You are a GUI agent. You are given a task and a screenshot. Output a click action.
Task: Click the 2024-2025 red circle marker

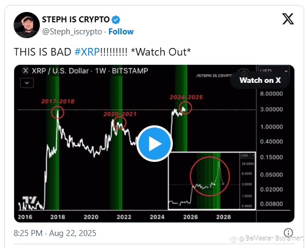click(x=185, y=107)
